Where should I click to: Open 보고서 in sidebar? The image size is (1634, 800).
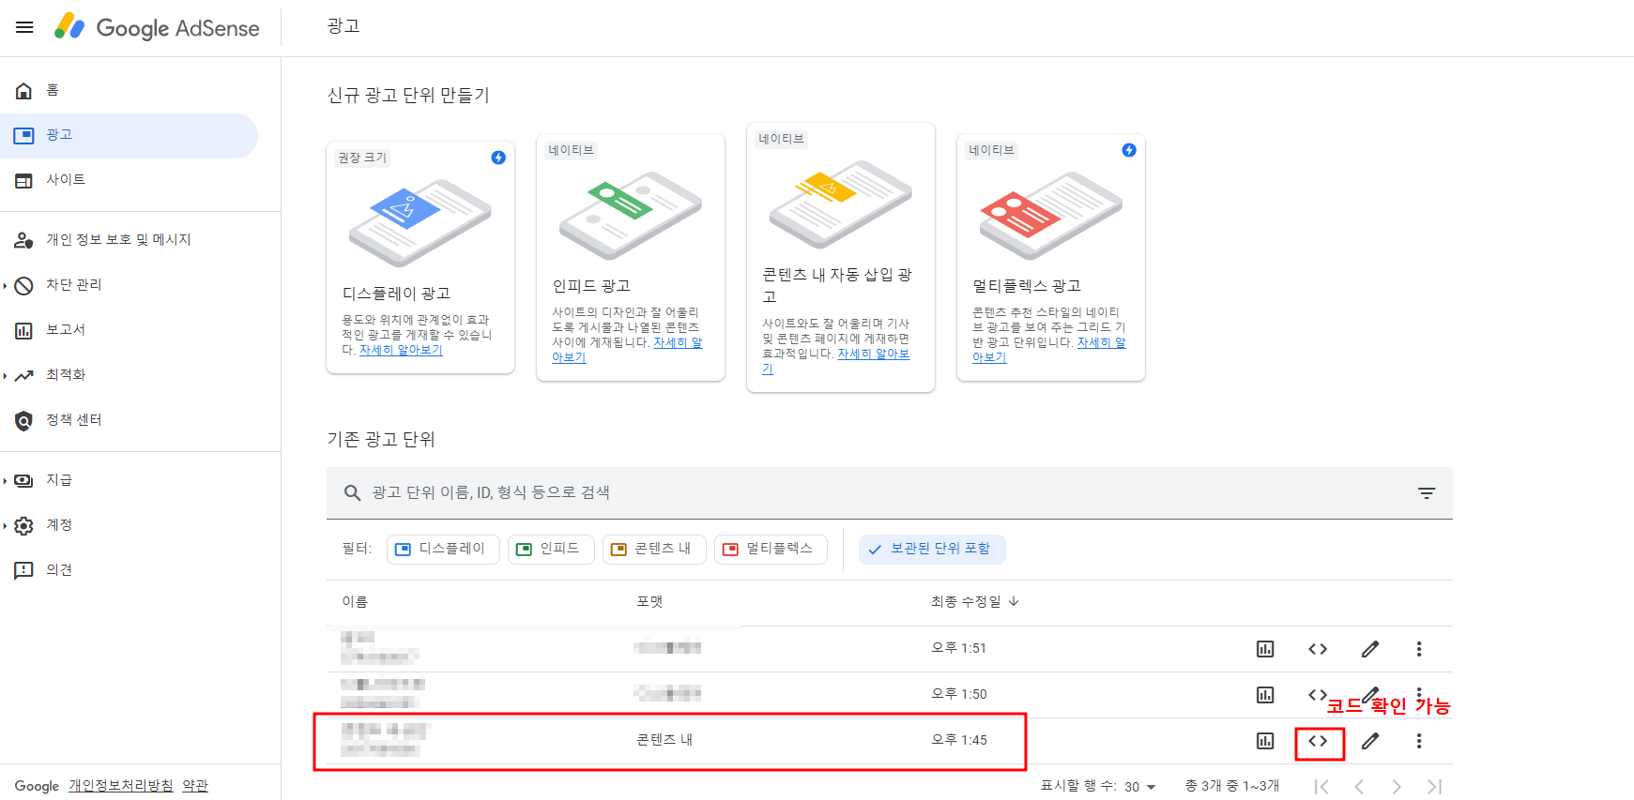pyautogui.click(x=129, y=330)
